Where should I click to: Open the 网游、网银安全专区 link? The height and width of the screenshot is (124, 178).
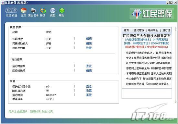pos(137,43)
